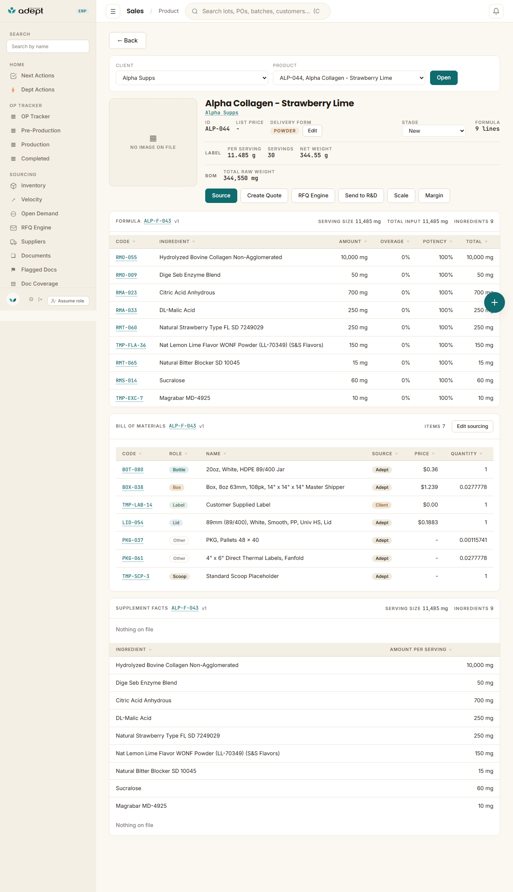The height and width of the screenshot is (892, 513).
Task: Open the Stage dropdown set to New
Action: click(434, 131)
